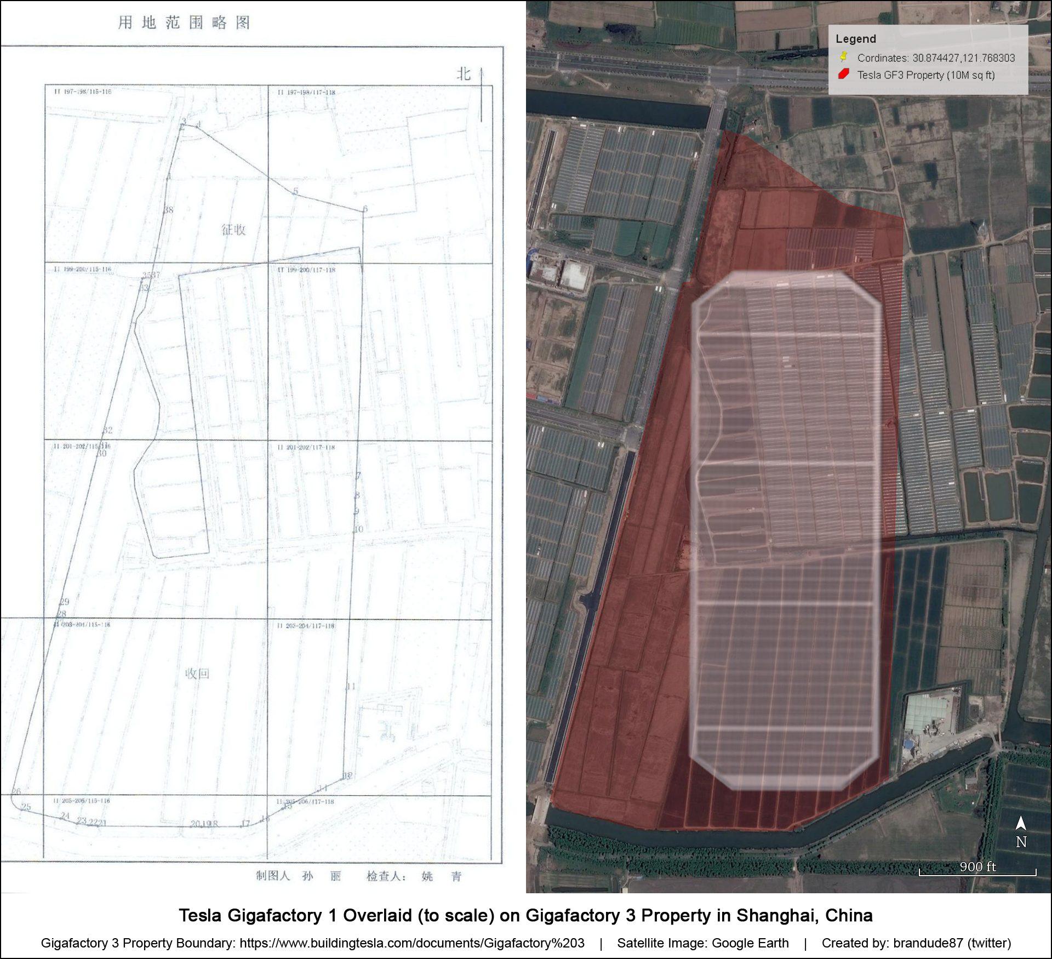Viewport: 1052px width, 959px height.
Task: Click boundary point 5 on survey map
Action: pos(296,191)
